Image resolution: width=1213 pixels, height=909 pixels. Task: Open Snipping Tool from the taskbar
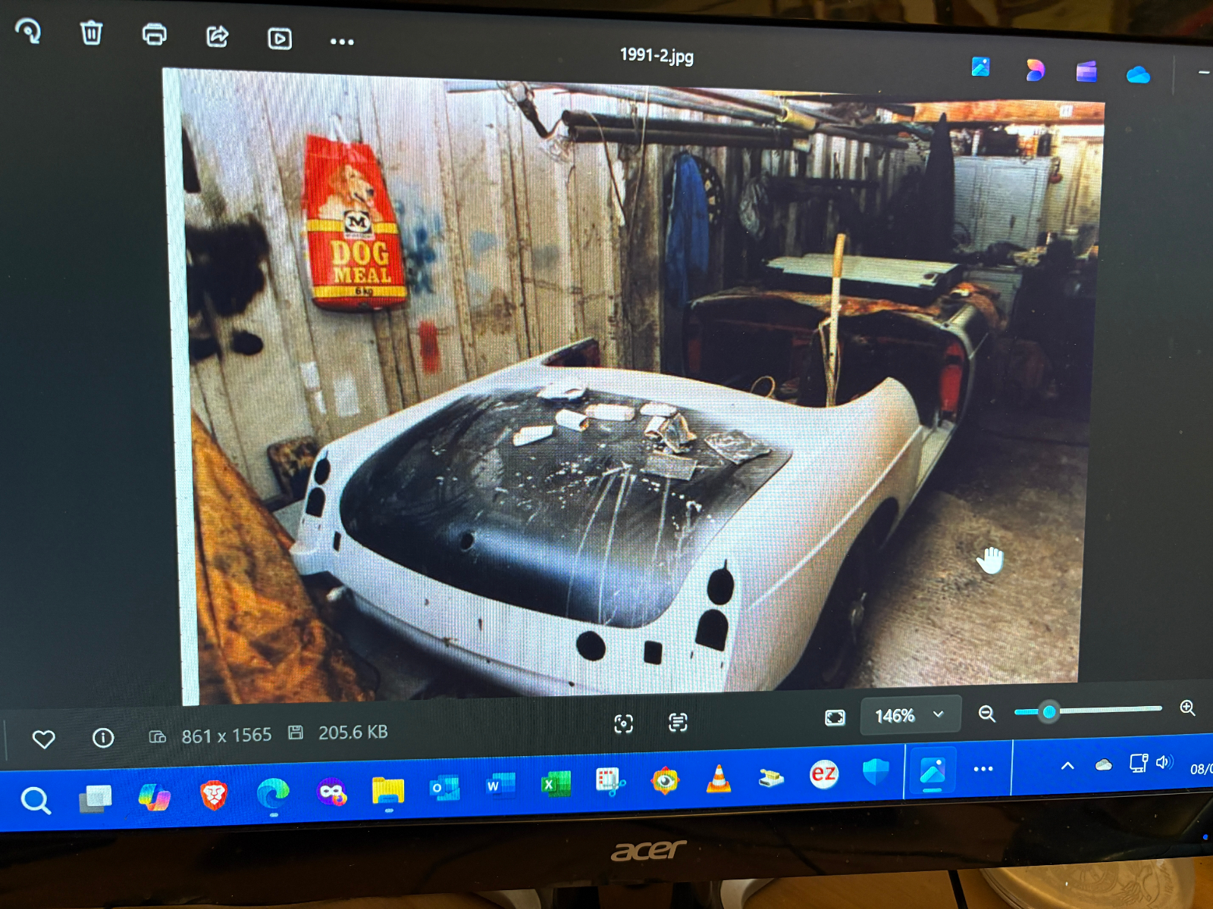coord(610,782)
